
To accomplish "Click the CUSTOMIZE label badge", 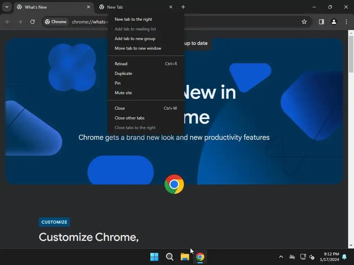I will click(54, 222).
